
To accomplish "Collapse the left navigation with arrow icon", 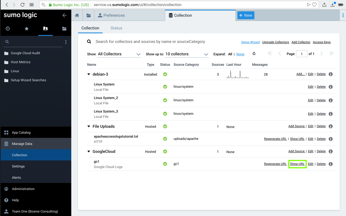I will coord(64,15).
